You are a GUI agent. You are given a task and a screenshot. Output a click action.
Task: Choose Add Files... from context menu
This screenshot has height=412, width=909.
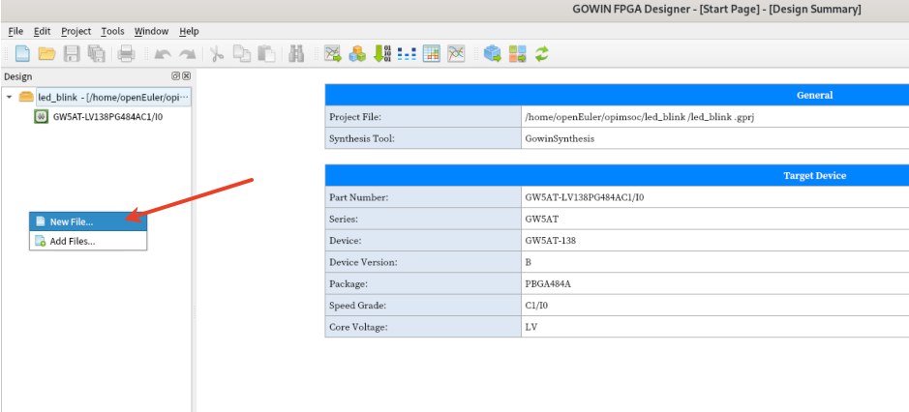click(x=88, y=241)
